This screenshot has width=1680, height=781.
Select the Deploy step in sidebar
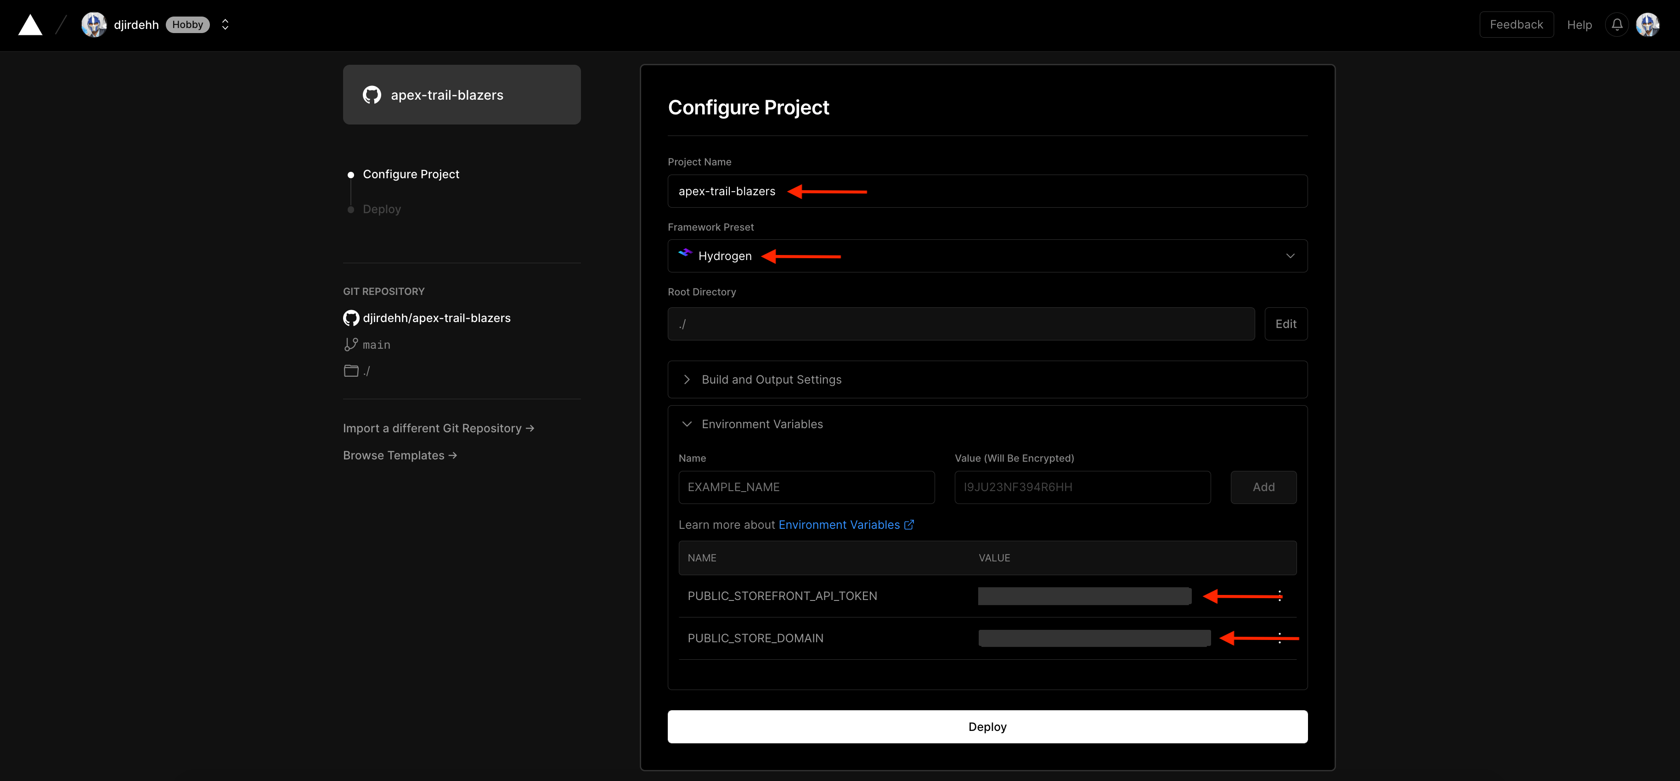pos(382,209)
